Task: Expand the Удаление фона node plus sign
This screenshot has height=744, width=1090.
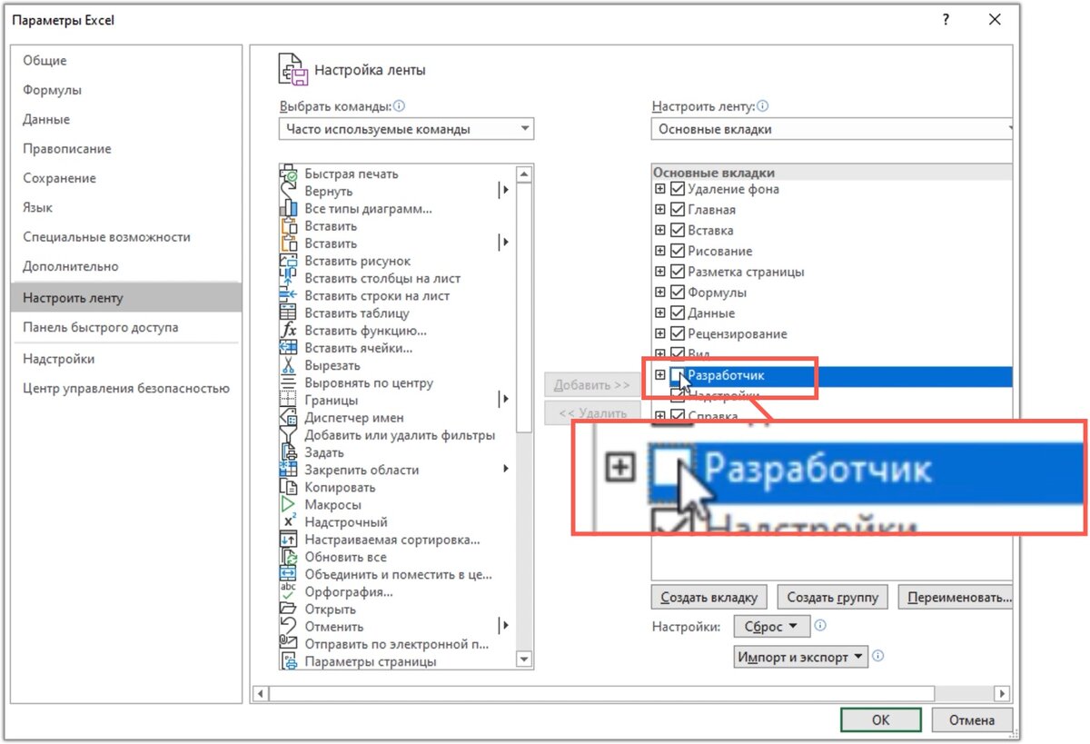Action: pos(660,190)
